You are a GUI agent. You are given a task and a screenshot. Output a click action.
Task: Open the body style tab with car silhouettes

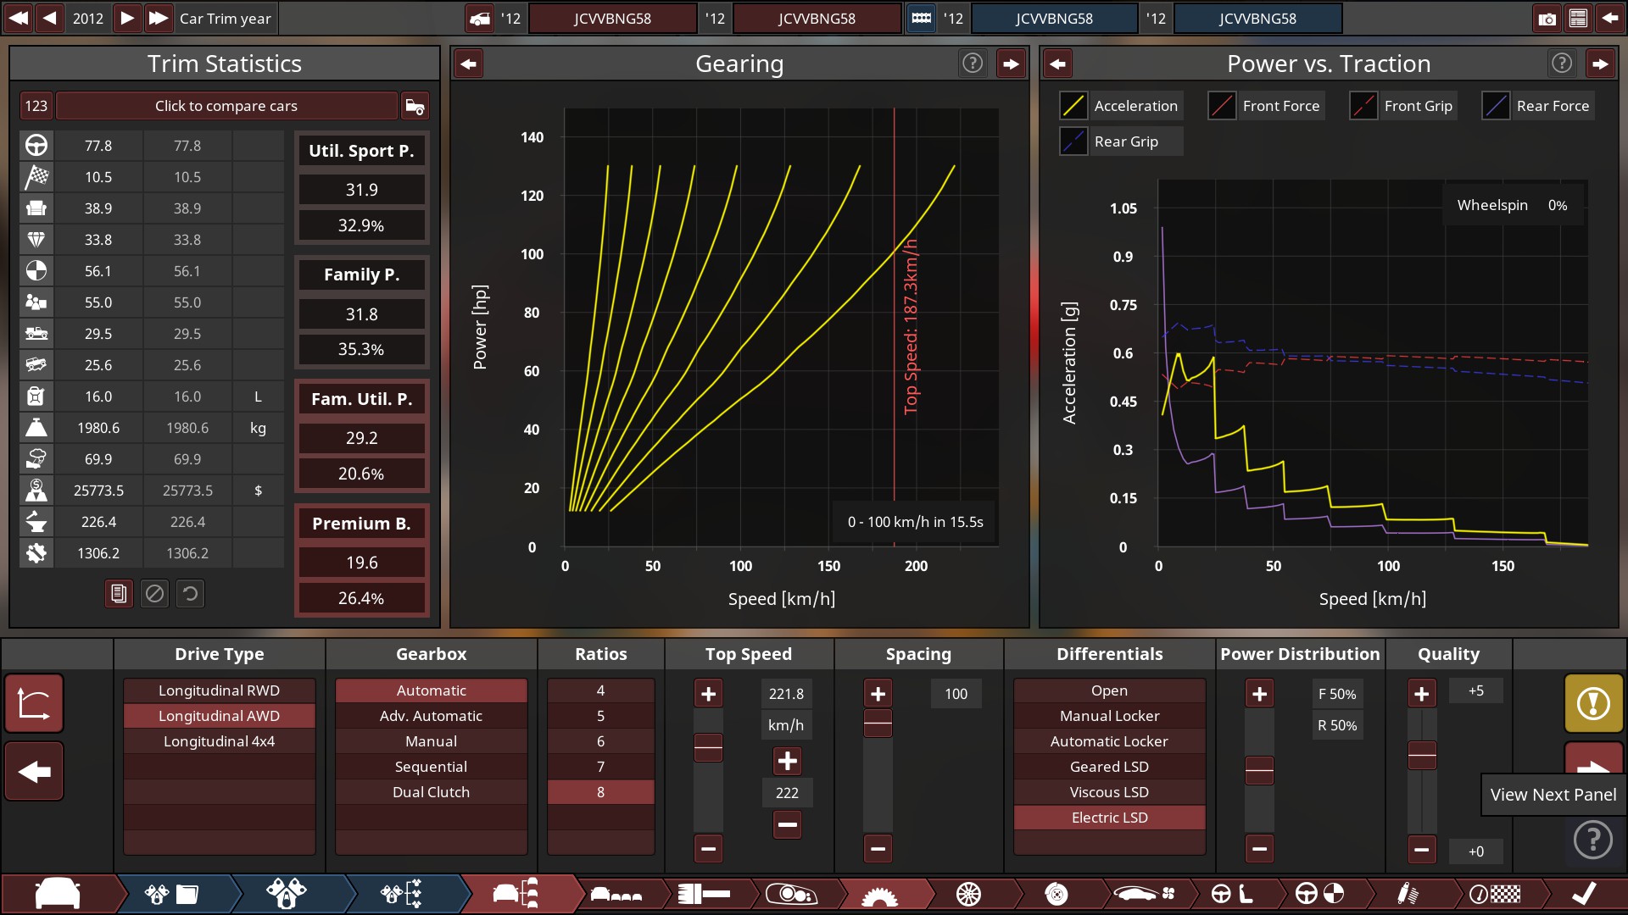[616, 894]
